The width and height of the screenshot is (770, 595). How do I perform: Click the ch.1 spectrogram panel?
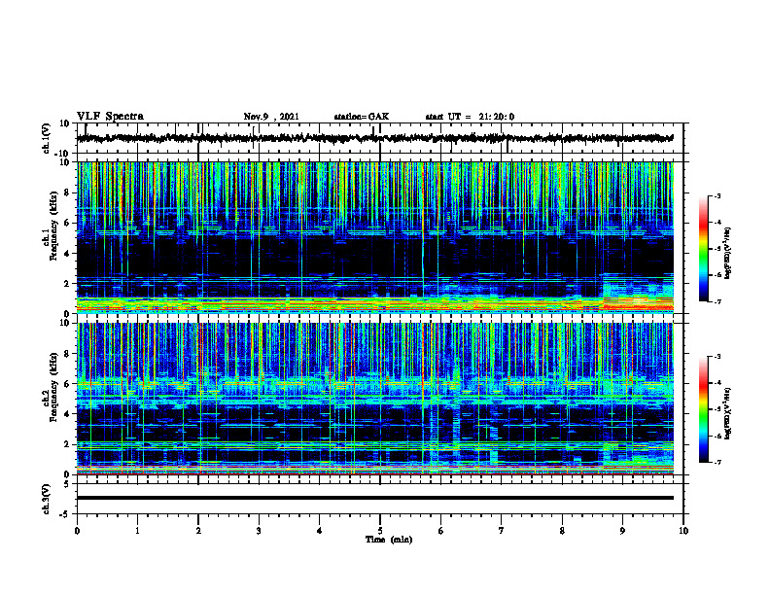[x=375, y=237]
